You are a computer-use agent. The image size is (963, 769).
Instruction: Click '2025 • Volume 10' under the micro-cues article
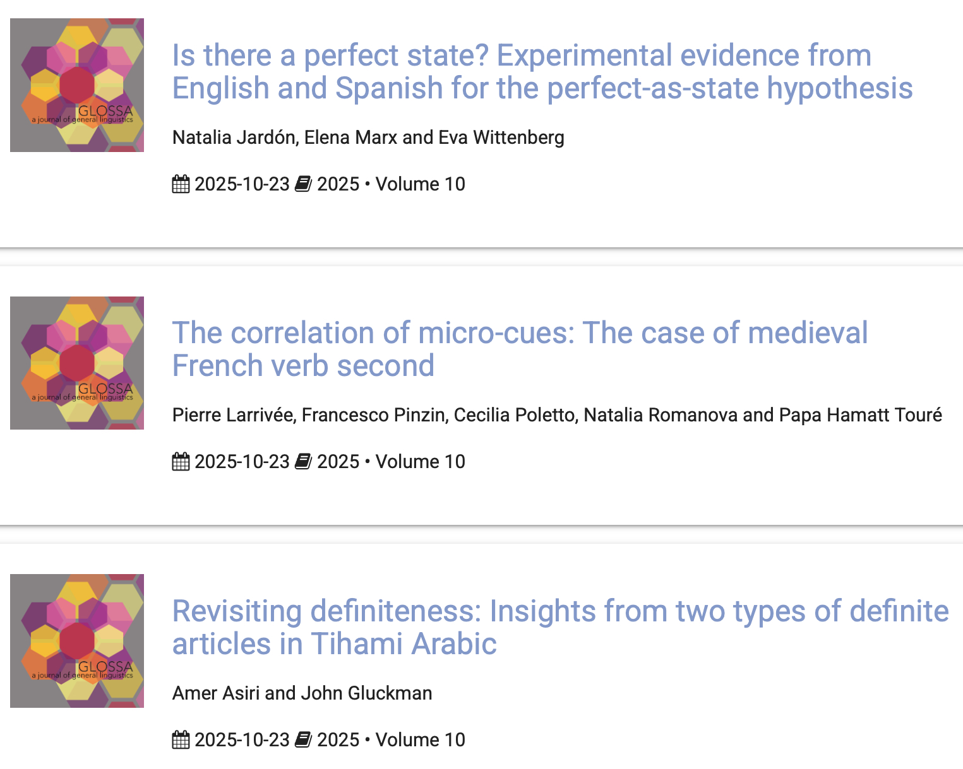click(391, 462)
